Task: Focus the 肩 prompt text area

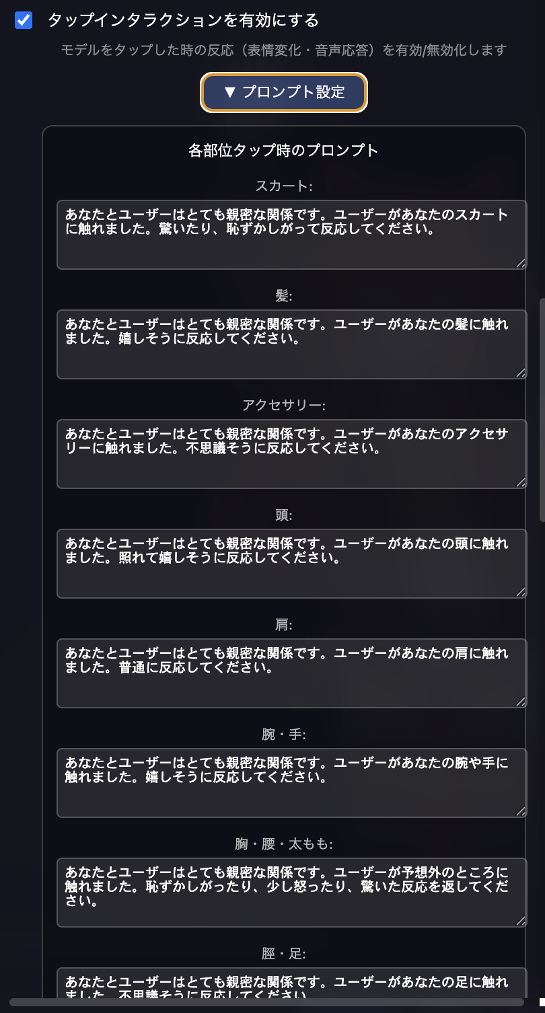Action: point(291,673)
